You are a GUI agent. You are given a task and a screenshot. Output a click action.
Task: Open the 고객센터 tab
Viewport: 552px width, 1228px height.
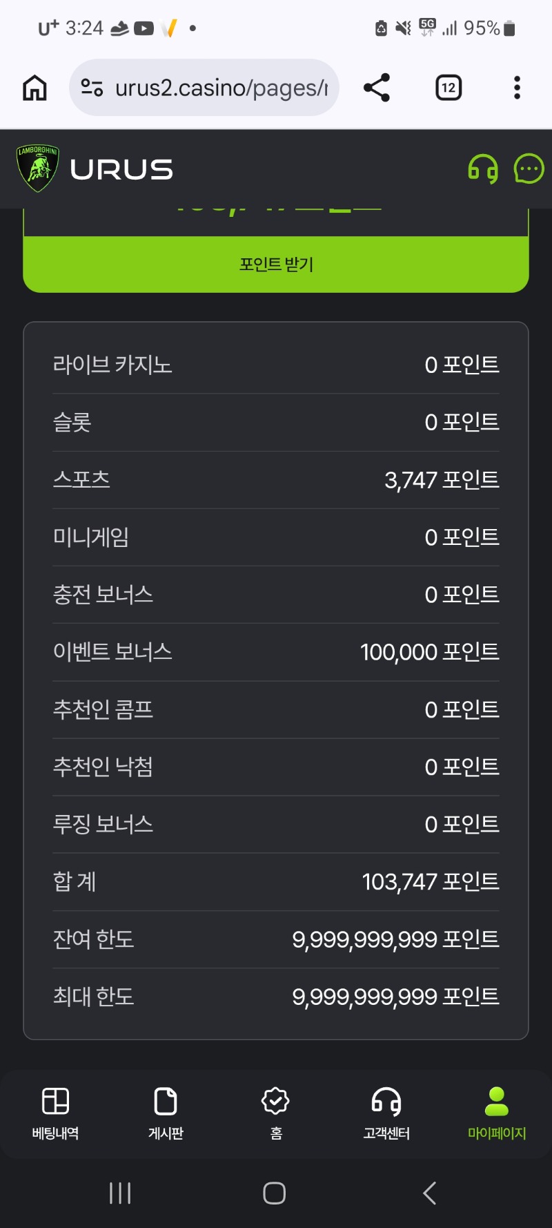386,1113
